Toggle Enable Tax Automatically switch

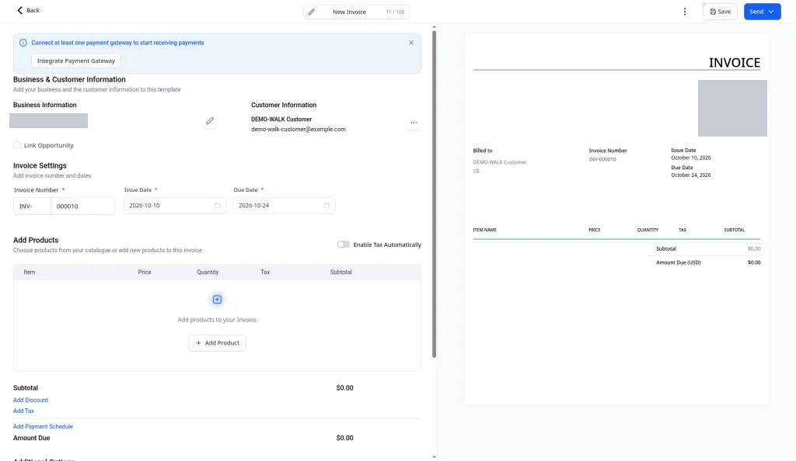(344, 244)
